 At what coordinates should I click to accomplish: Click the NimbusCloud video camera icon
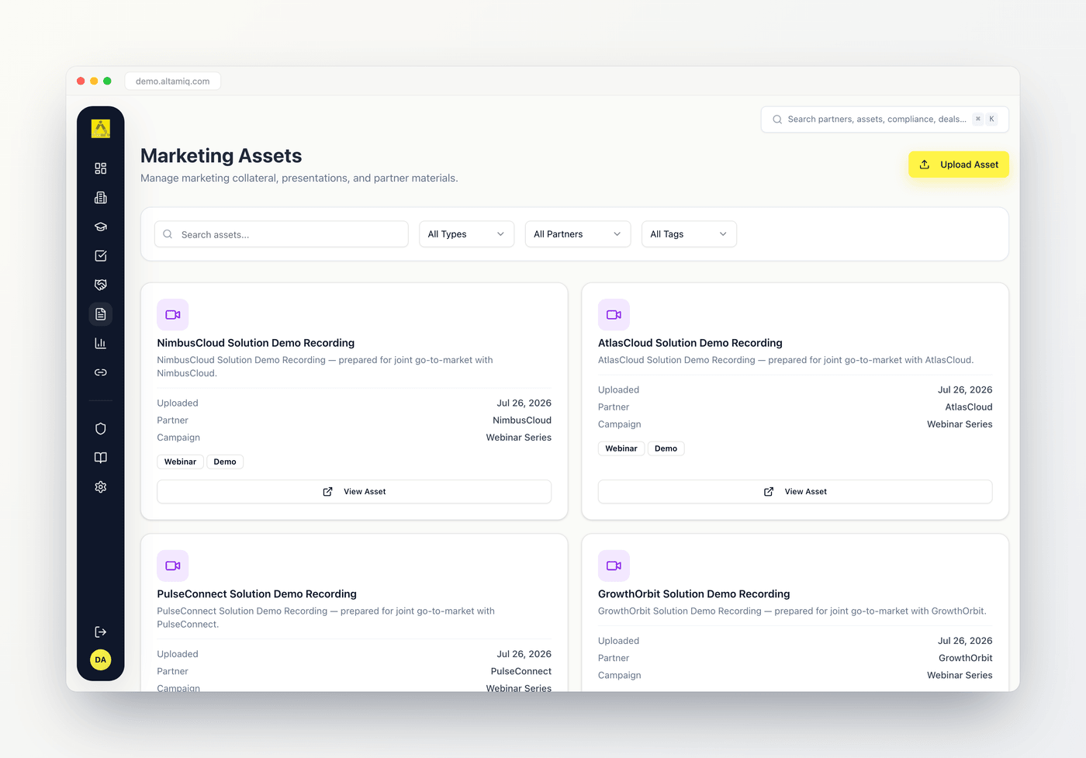pos(173,315)
